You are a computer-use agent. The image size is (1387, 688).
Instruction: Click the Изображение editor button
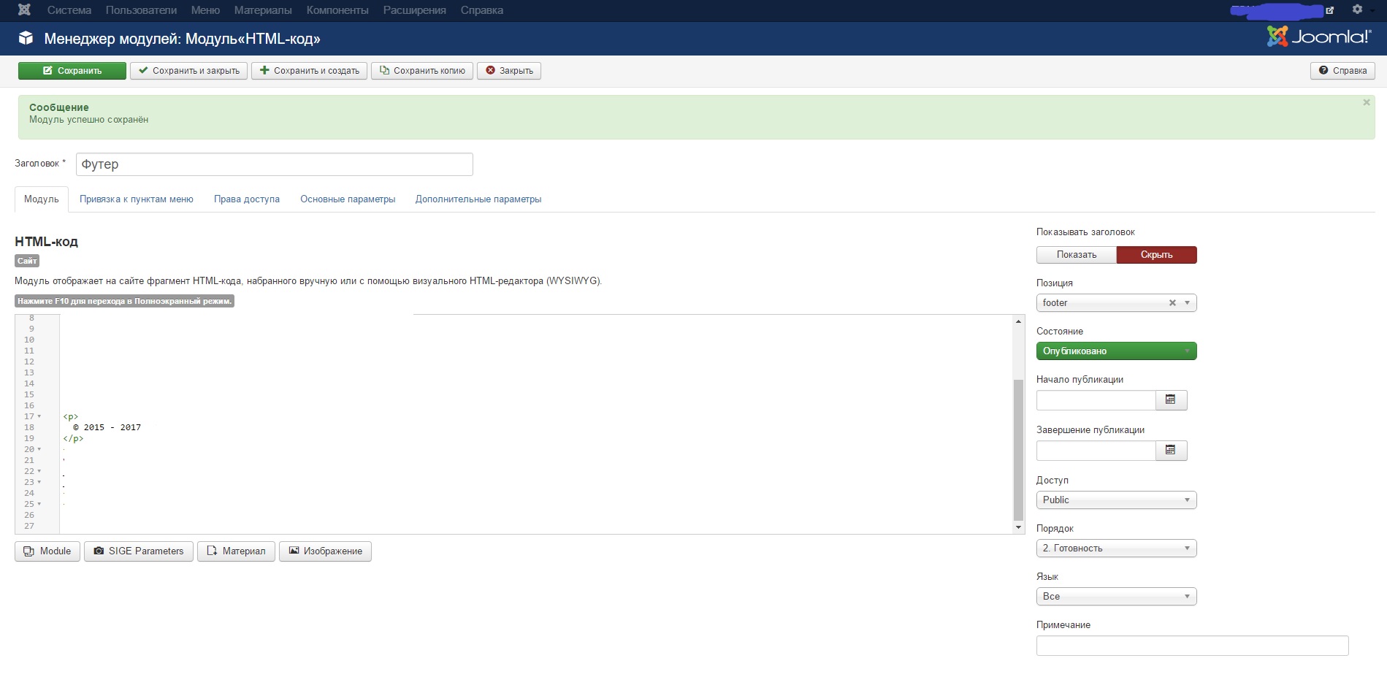(x=325, y=551)
